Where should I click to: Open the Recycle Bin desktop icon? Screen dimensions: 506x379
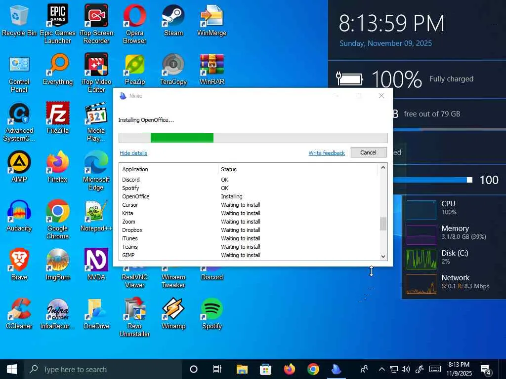click(19, 21)
